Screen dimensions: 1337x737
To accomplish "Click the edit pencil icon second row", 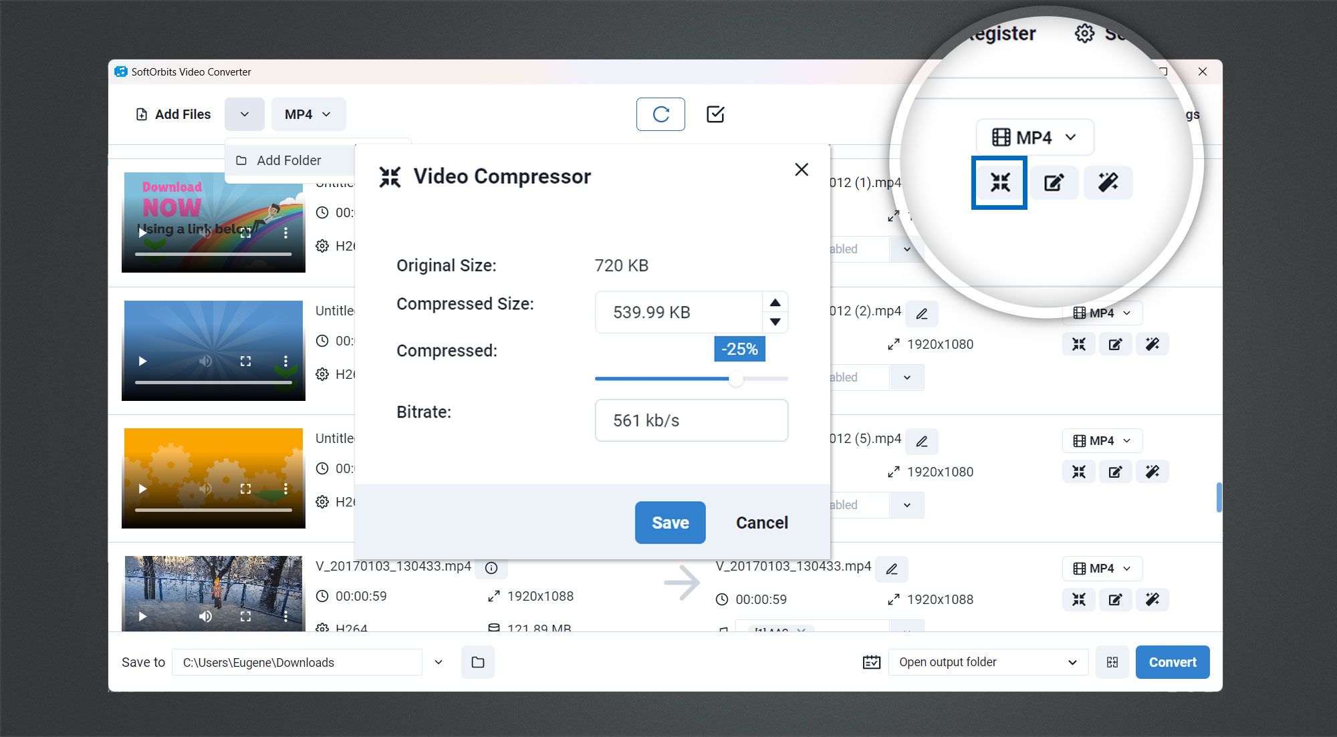I will point(1116,344).
